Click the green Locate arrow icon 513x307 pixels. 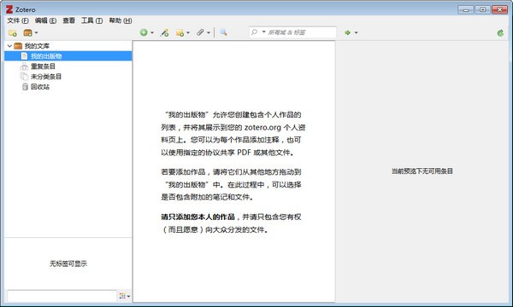[347, 32]
